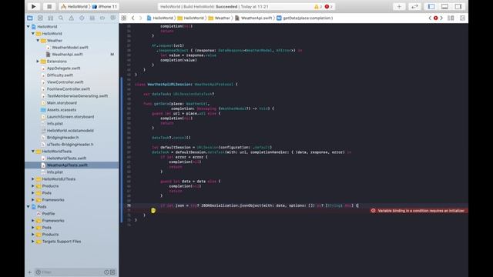This screenshot has height=277, width=493.
Task: Add an editor on the right
Action: pos(462,18)
